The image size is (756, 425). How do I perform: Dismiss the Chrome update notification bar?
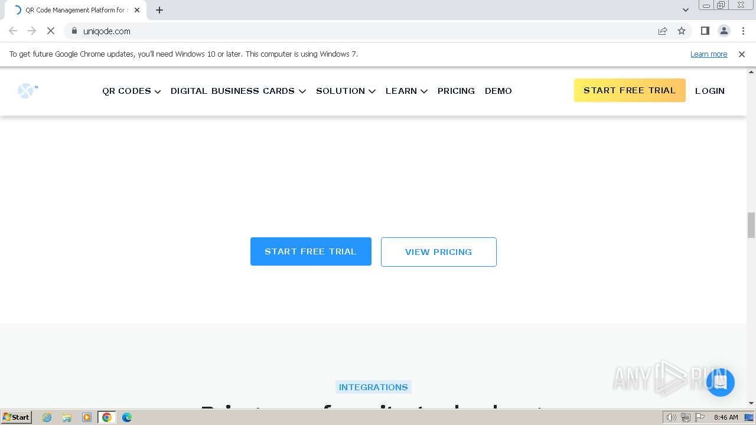[x=741, y=54]
